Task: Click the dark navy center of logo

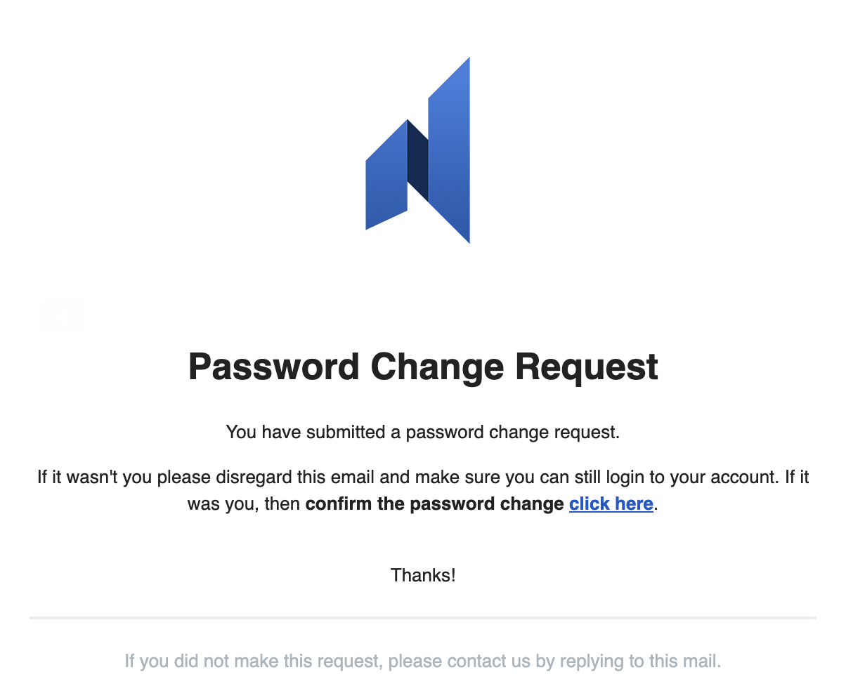Action: coord(417,162)
